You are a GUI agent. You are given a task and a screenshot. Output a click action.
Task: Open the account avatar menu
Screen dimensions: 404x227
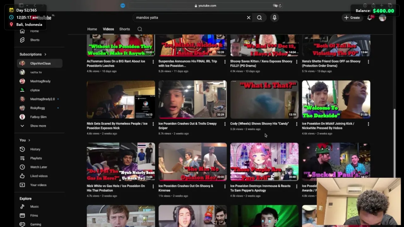click(x=383, y=18)
